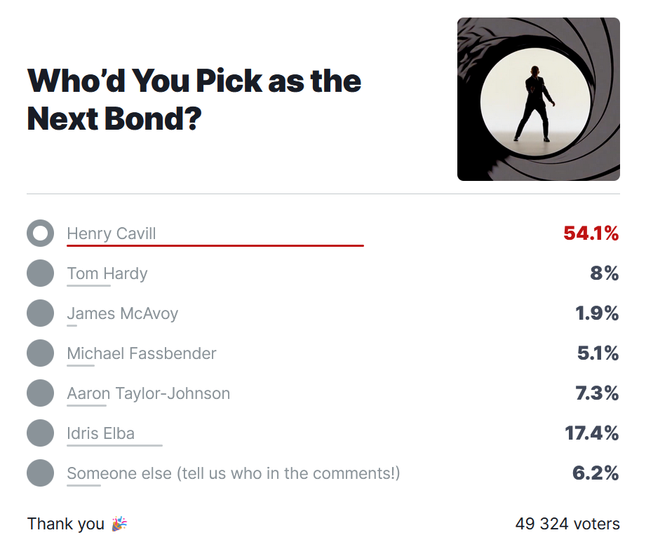The width and height of the screenshot is (646, 542).
Task: Choose the Tom Hardy radio button
Action: coord(41,273)
